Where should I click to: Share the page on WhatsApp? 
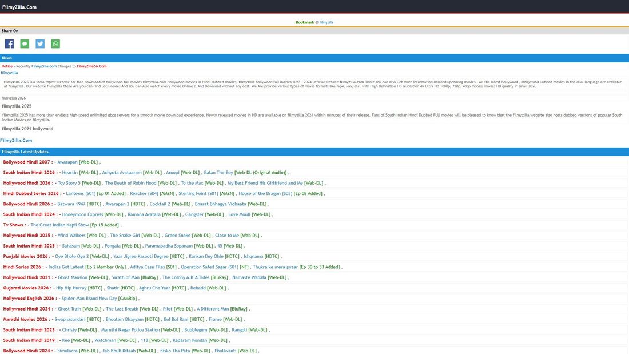coord(55,43)
